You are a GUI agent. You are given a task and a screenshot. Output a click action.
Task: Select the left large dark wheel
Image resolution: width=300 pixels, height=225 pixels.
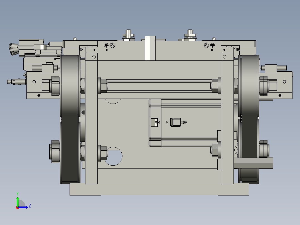pyautogui.click(x=70, y=119)
